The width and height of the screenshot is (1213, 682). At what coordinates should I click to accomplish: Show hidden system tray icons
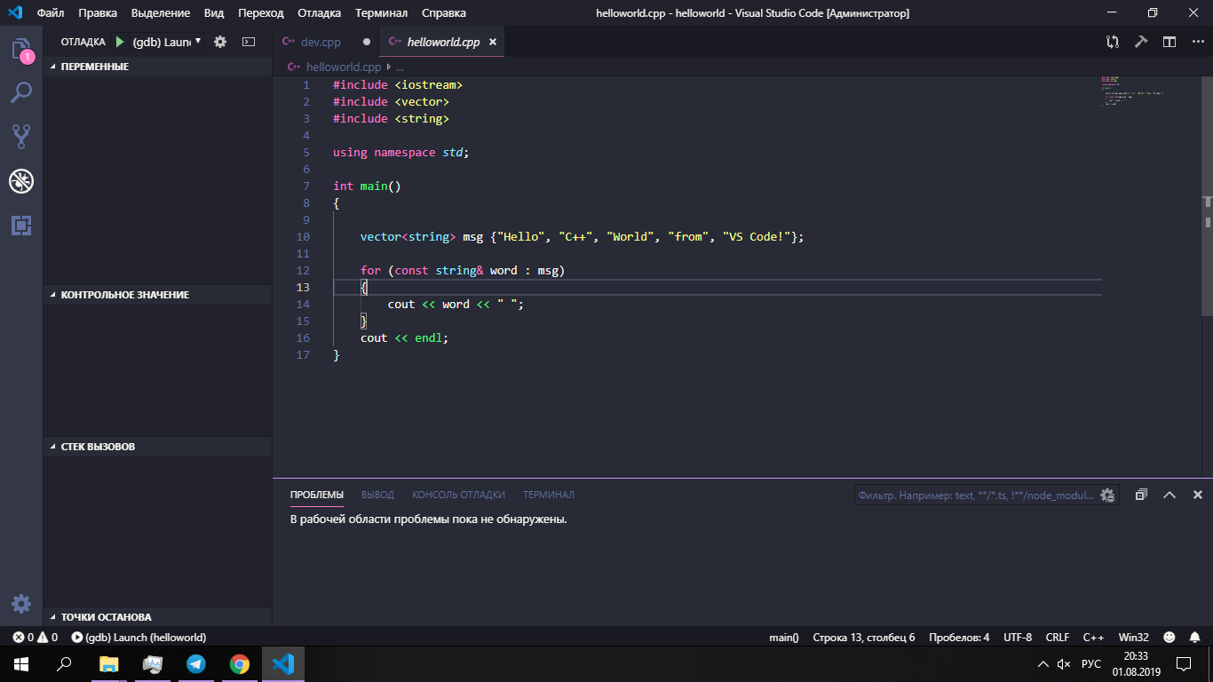(x=1043, y=664)
